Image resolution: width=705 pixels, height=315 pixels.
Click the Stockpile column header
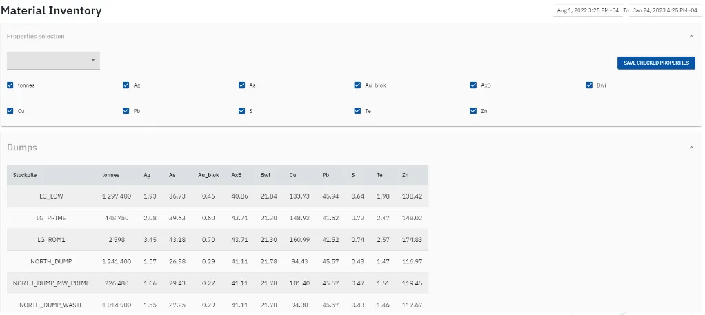(x=24, y=175)
